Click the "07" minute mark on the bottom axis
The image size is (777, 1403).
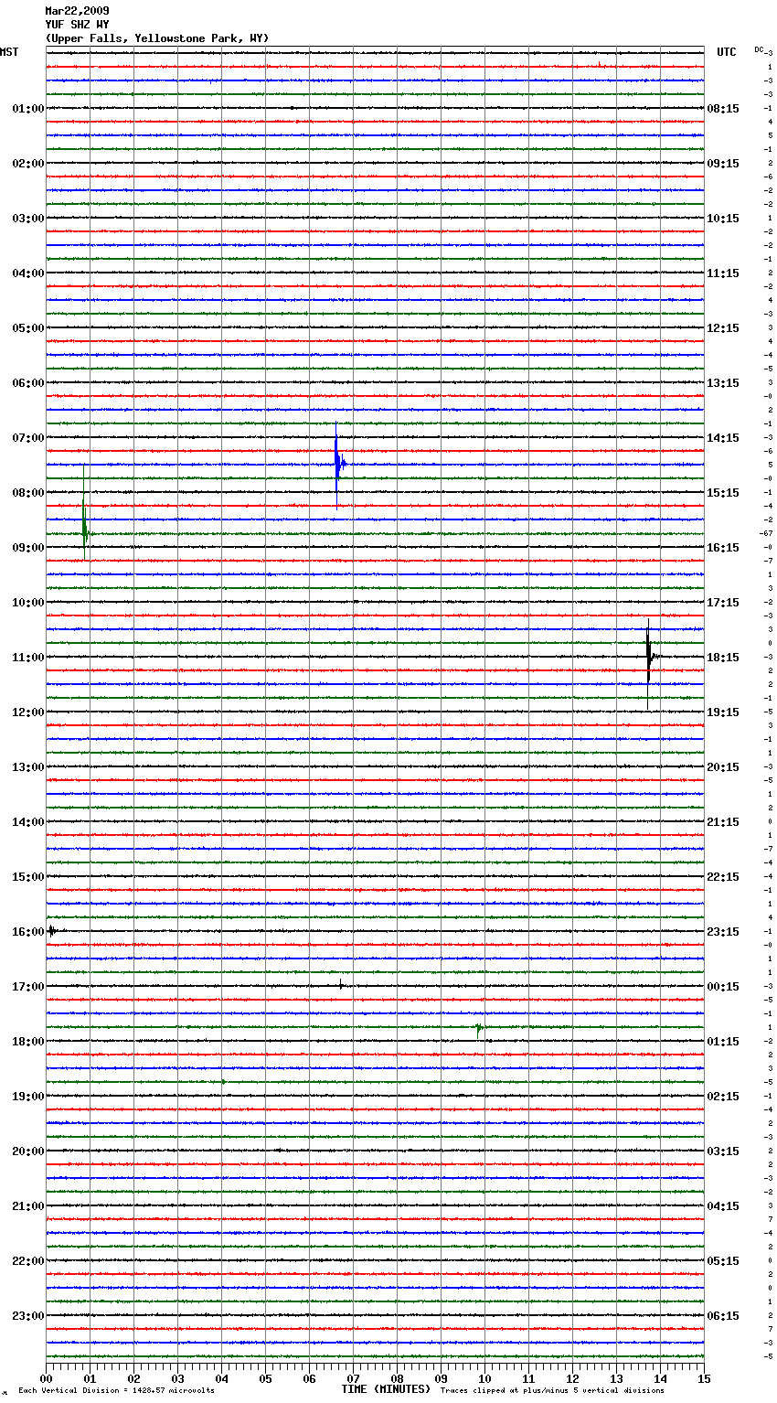click(x=354, y=1378)
